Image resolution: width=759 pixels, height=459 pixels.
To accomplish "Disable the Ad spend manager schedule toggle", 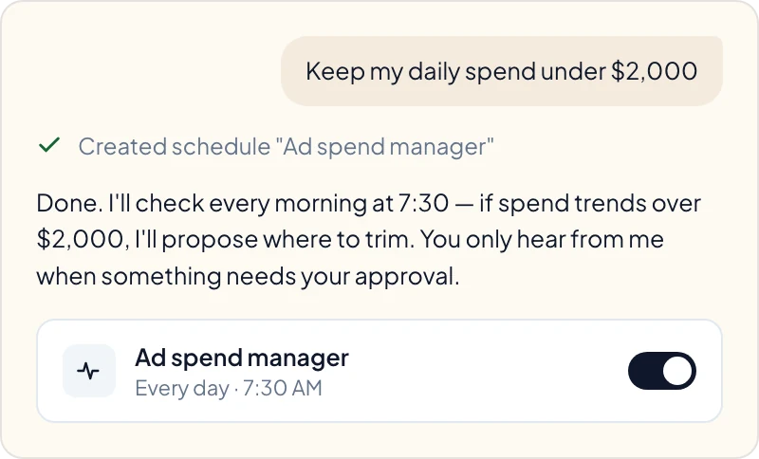I will coord(661,371).
